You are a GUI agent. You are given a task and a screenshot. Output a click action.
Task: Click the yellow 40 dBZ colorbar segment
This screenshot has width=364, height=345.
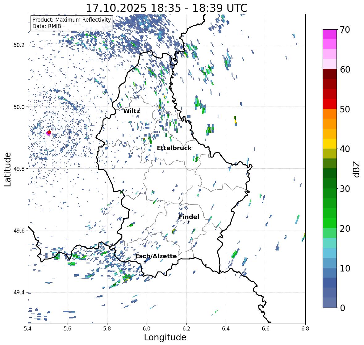click(x=330, y=144)
